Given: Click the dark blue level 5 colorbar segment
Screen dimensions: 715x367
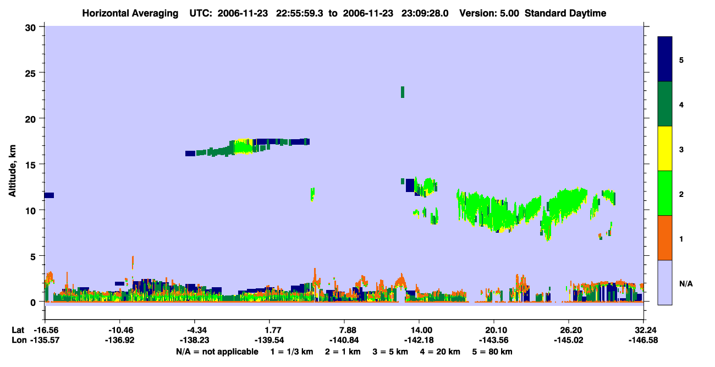Looking at the screenshot, I should click(x=665, y=59).
